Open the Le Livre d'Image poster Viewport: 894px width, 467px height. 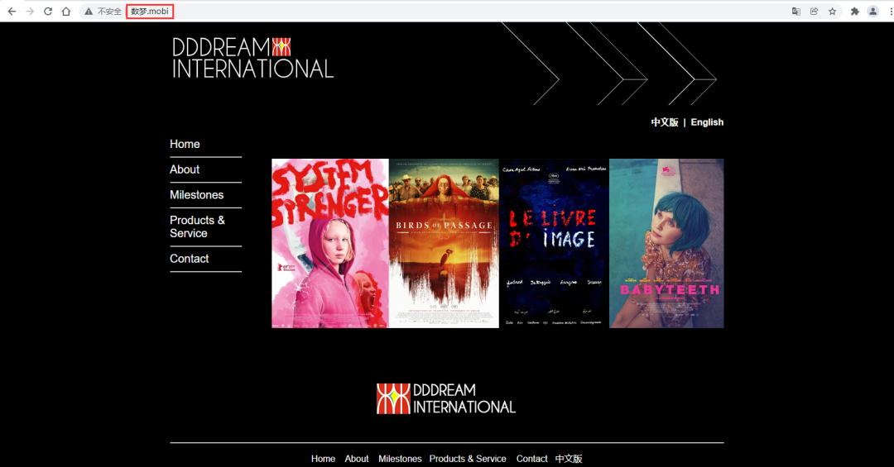pos(554,243)
